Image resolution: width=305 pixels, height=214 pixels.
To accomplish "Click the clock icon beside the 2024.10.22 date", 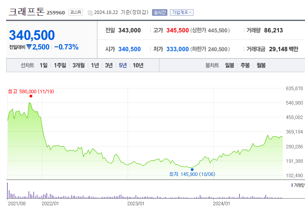I will click(x=90, y=13).
